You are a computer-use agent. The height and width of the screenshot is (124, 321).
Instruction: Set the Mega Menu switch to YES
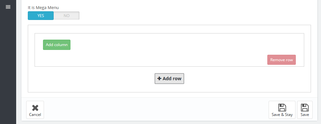(x=41, y=16)
